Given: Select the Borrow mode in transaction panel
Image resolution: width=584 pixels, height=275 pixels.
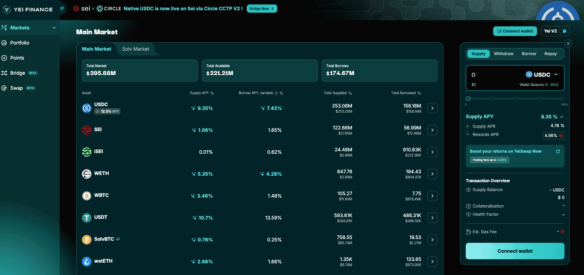Looking at the screenshot, I should 528,54.
